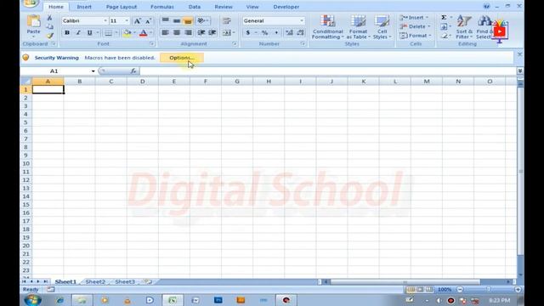Screen dimensions: 544x306
Task: Apply the Fill Color bucket
Action: click(127, 32)
